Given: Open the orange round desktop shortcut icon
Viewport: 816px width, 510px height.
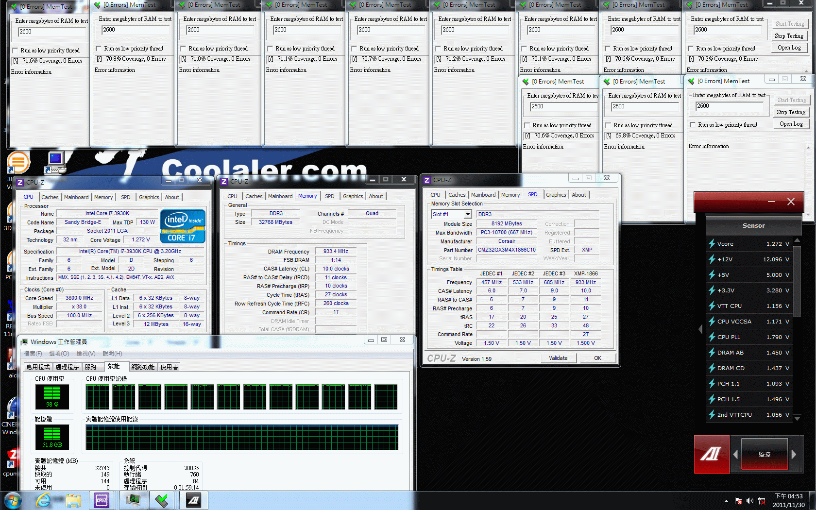Looking at the screenshot, I should (18, 162).
